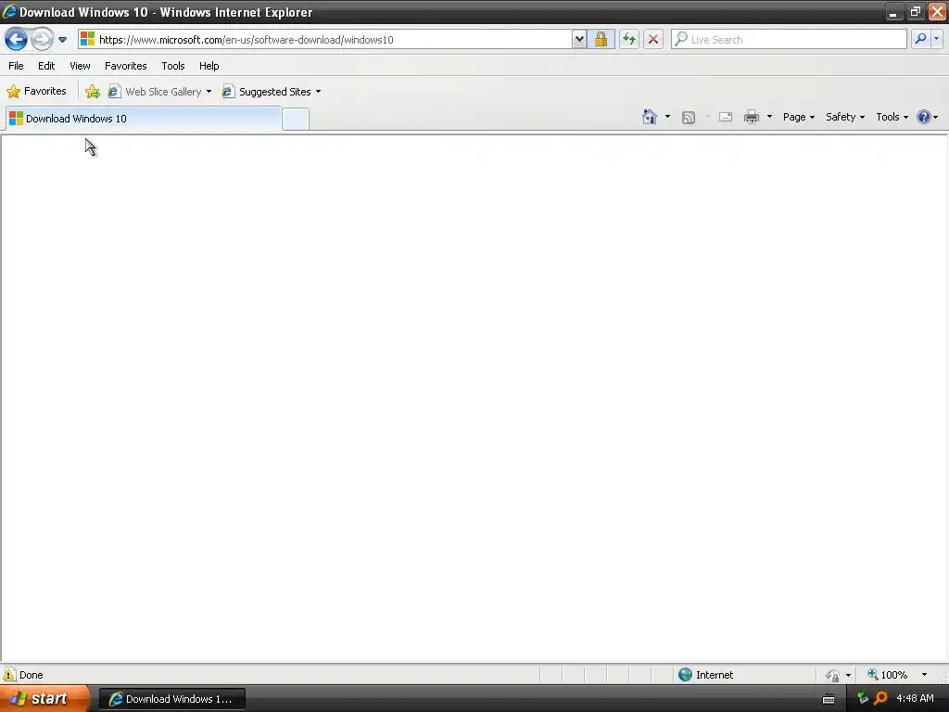Open the View menu
This screenshot has width=949, height=712.
point(80,66)
